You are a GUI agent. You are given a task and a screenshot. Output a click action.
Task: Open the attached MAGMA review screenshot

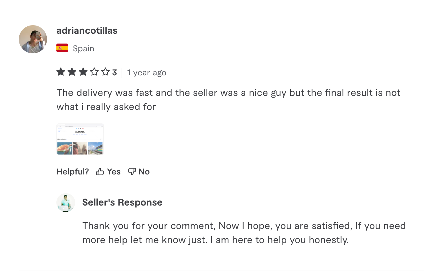click(x=80, y=139)
